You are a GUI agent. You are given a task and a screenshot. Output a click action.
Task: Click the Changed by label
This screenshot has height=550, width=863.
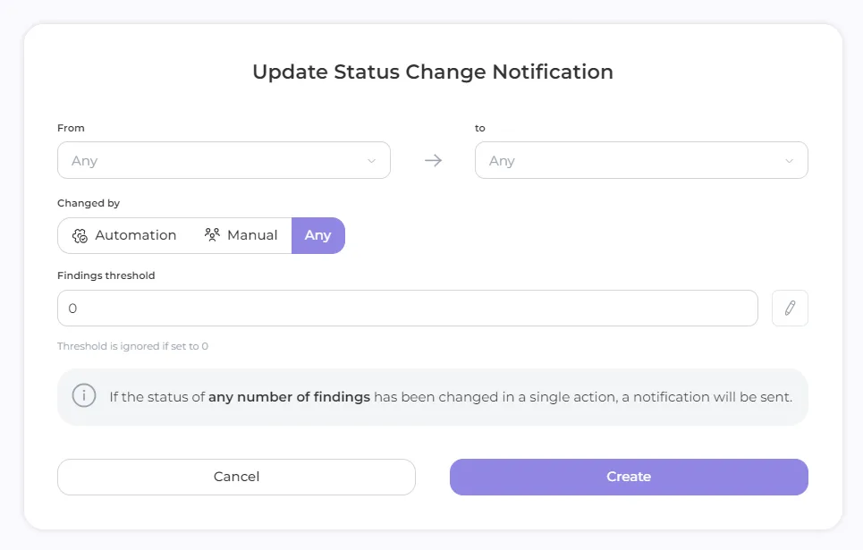point(89,203)
